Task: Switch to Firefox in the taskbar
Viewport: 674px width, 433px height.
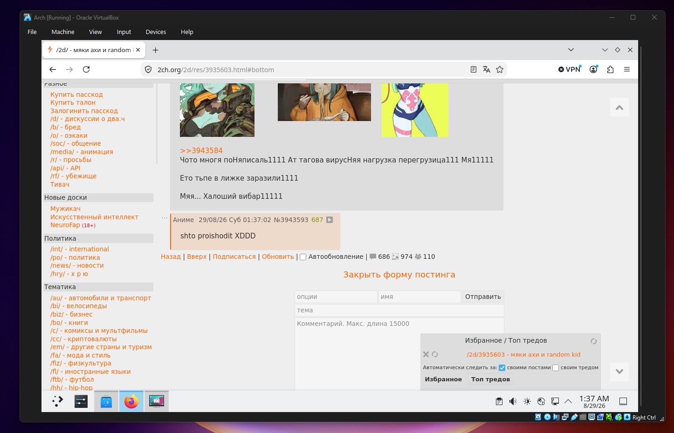Action: (131, 401)
